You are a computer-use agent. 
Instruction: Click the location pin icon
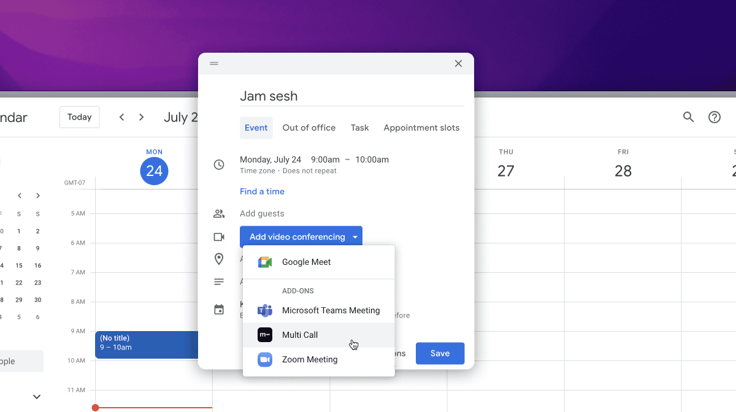[219, 259]
